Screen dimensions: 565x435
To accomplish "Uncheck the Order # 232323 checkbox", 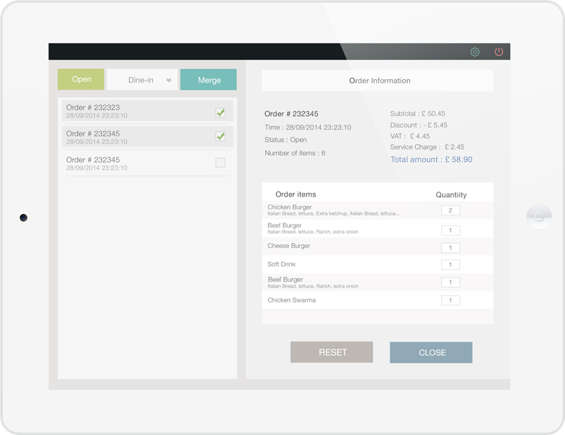I will [220, 112].
